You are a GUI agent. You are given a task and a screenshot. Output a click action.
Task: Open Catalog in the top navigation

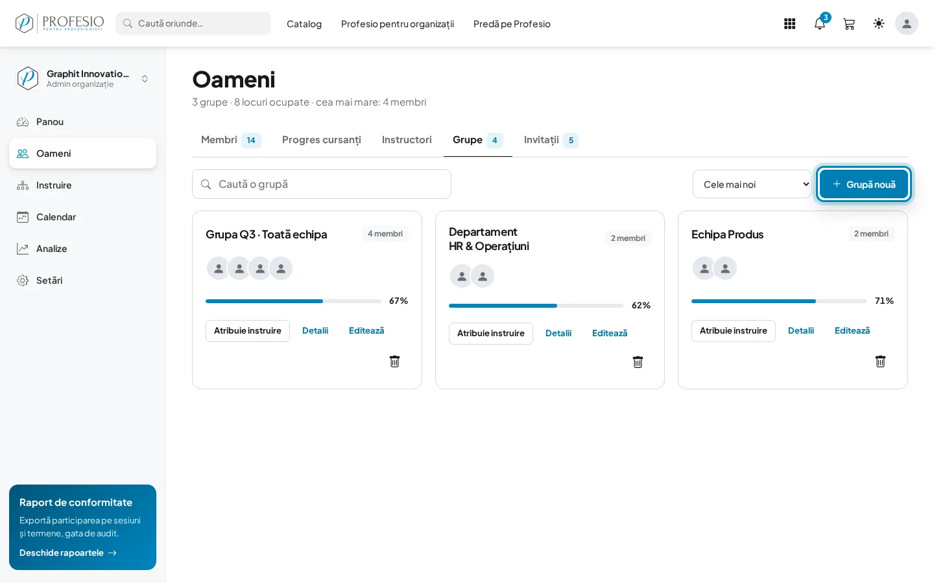tap(304, 24)
